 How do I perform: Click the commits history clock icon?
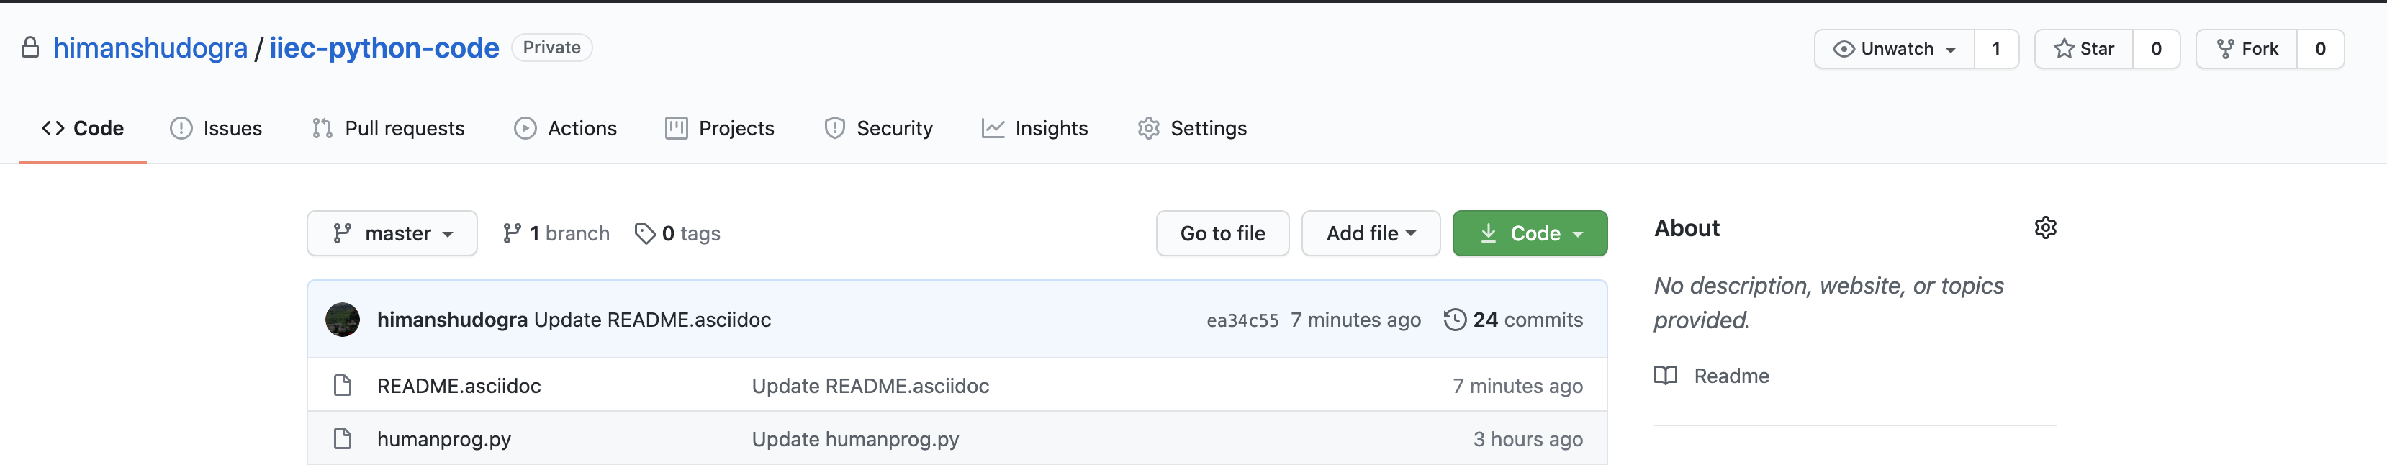1455,320
